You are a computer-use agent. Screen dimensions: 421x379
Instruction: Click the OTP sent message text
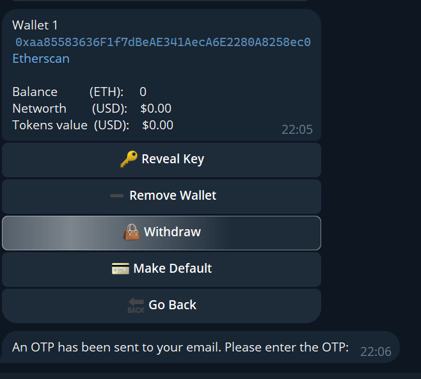[x=180, y=348]
